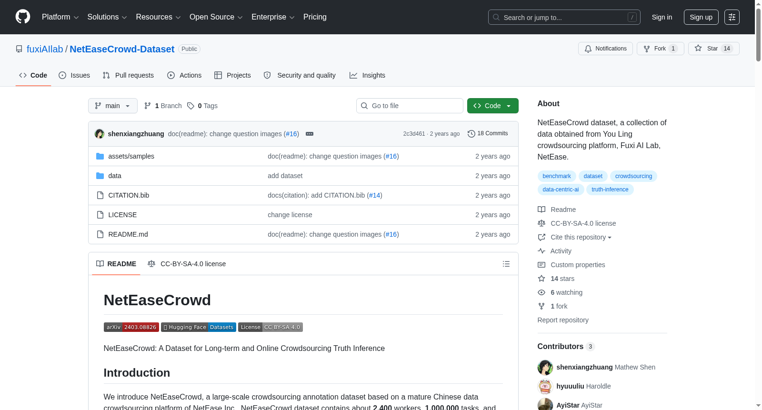Click the Notifications bell button
Image resolution: width=762 pixels, height=410 pixels.
605,49
